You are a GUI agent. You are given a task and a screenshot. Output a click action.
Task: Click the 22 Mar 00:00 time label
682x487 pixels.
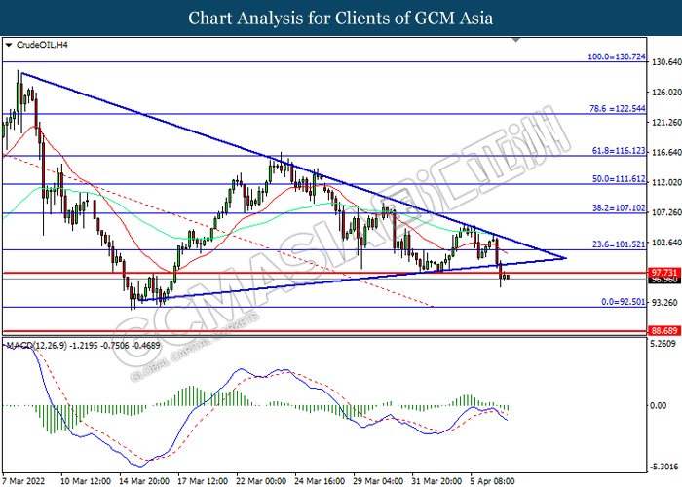click(261, 481)
